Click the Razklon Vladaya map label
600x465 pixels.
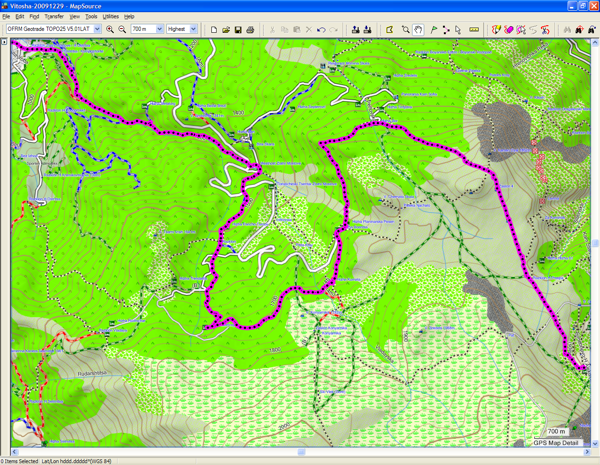point(113,330)
